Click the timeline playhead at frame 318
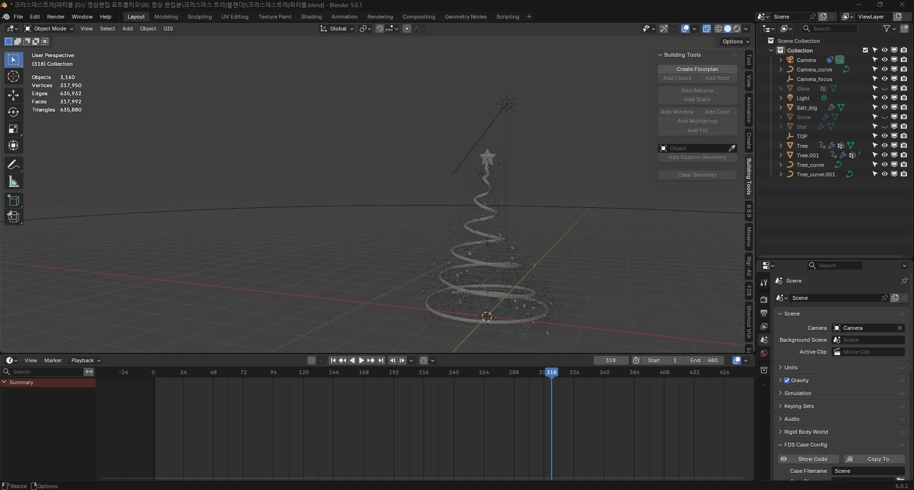The height and width of the screenshot is (490, 914). pos(551,372)
